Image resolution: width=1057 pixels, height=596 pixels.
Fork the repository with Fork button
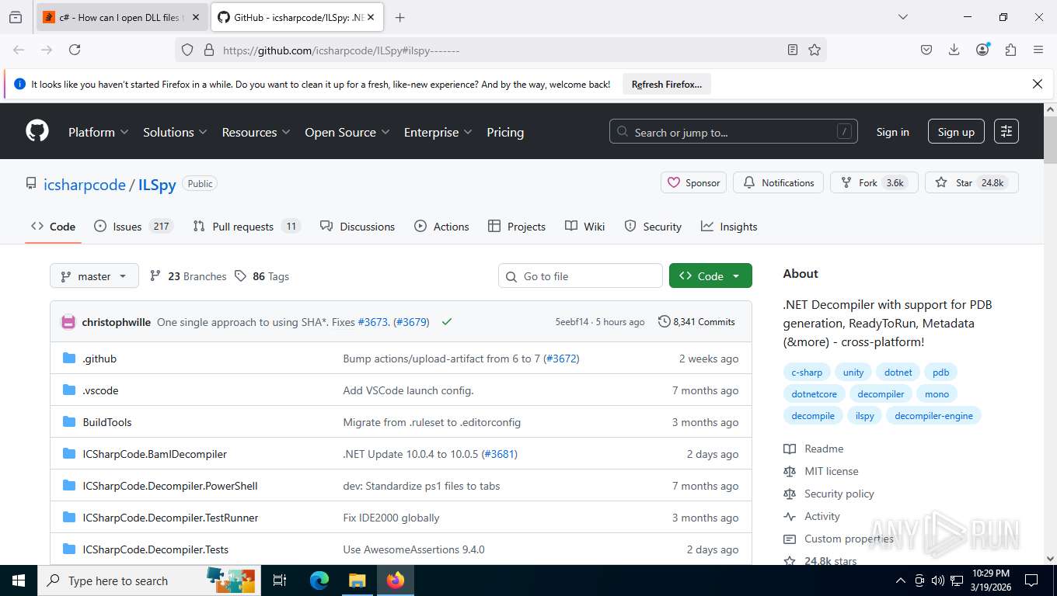point(874,183)
